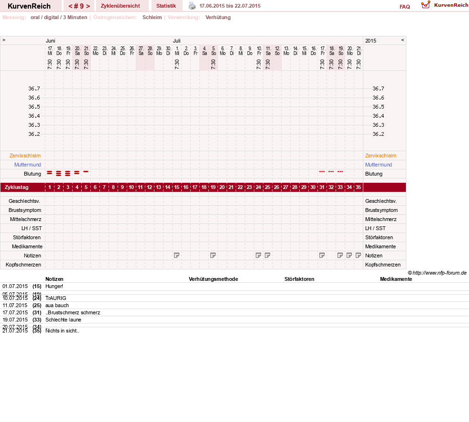Click left LH / SST row label

[x=32, y=228]
